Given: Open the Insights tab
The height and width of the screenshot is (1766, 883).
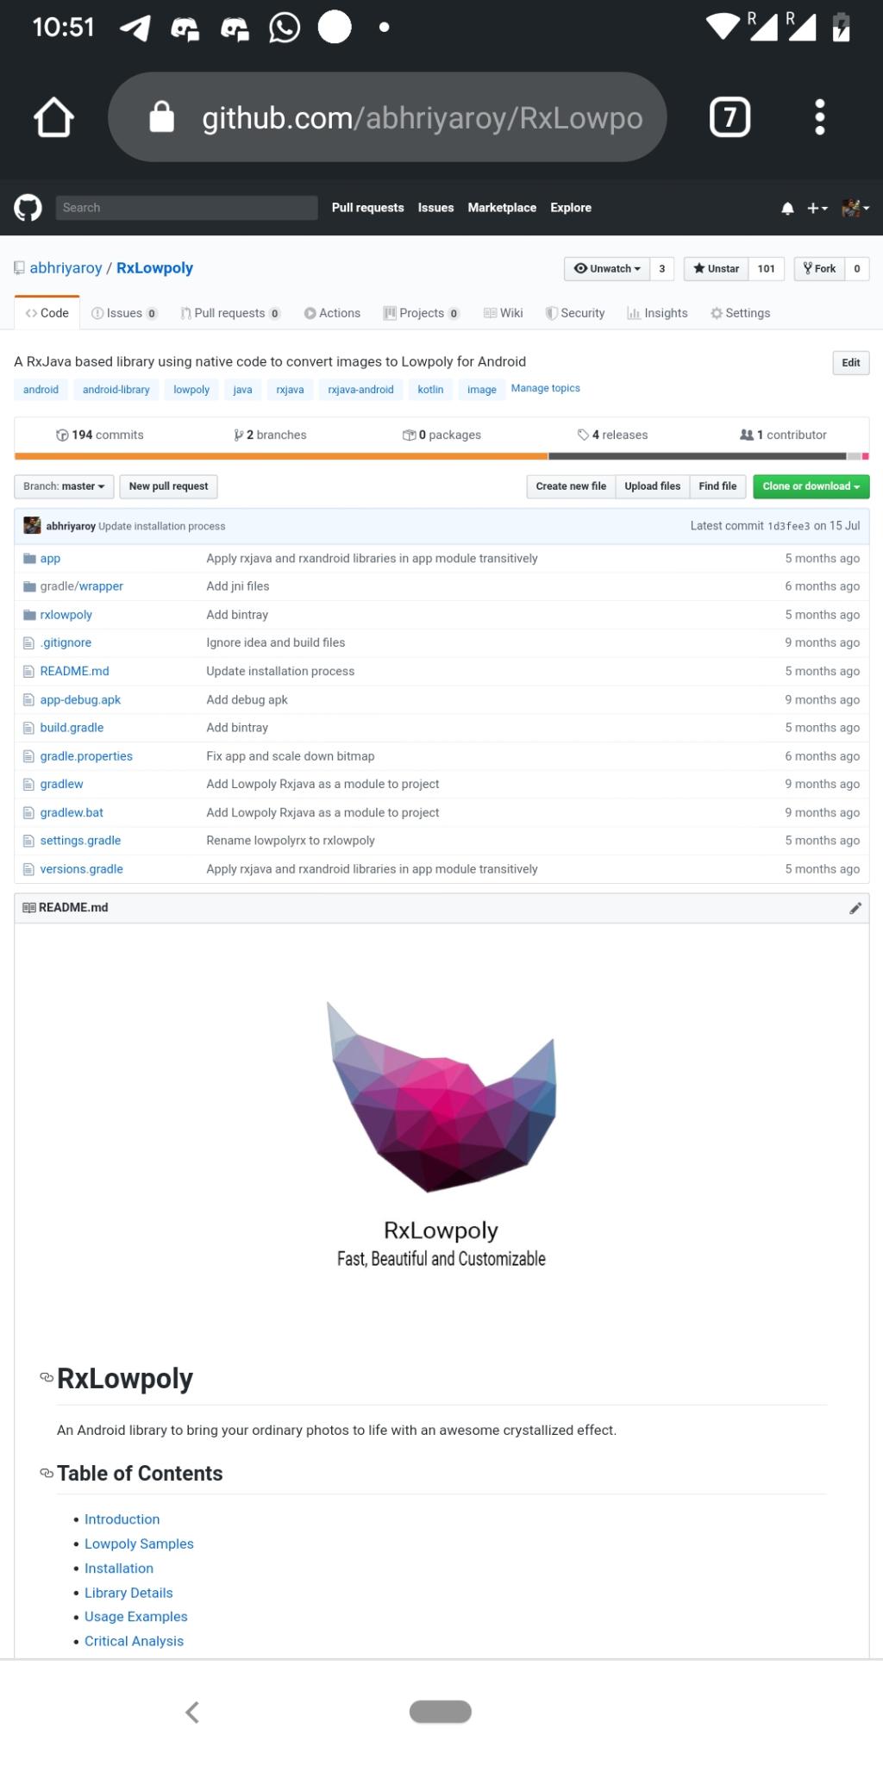Looking at the screenshot, I should click(x=657, y=313).
